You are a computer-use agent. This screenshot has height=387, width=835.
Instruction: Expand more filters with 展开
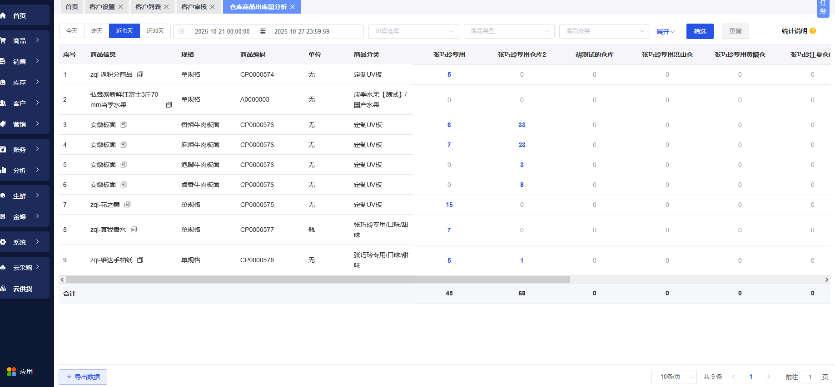(x=666, y=31)
